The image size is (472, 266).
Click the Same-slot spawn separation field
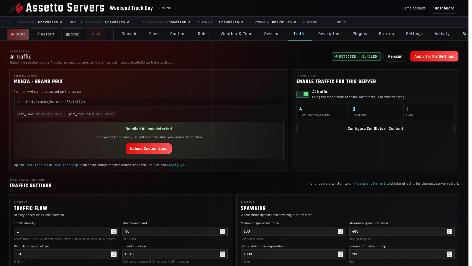click(x=293, y=254)
